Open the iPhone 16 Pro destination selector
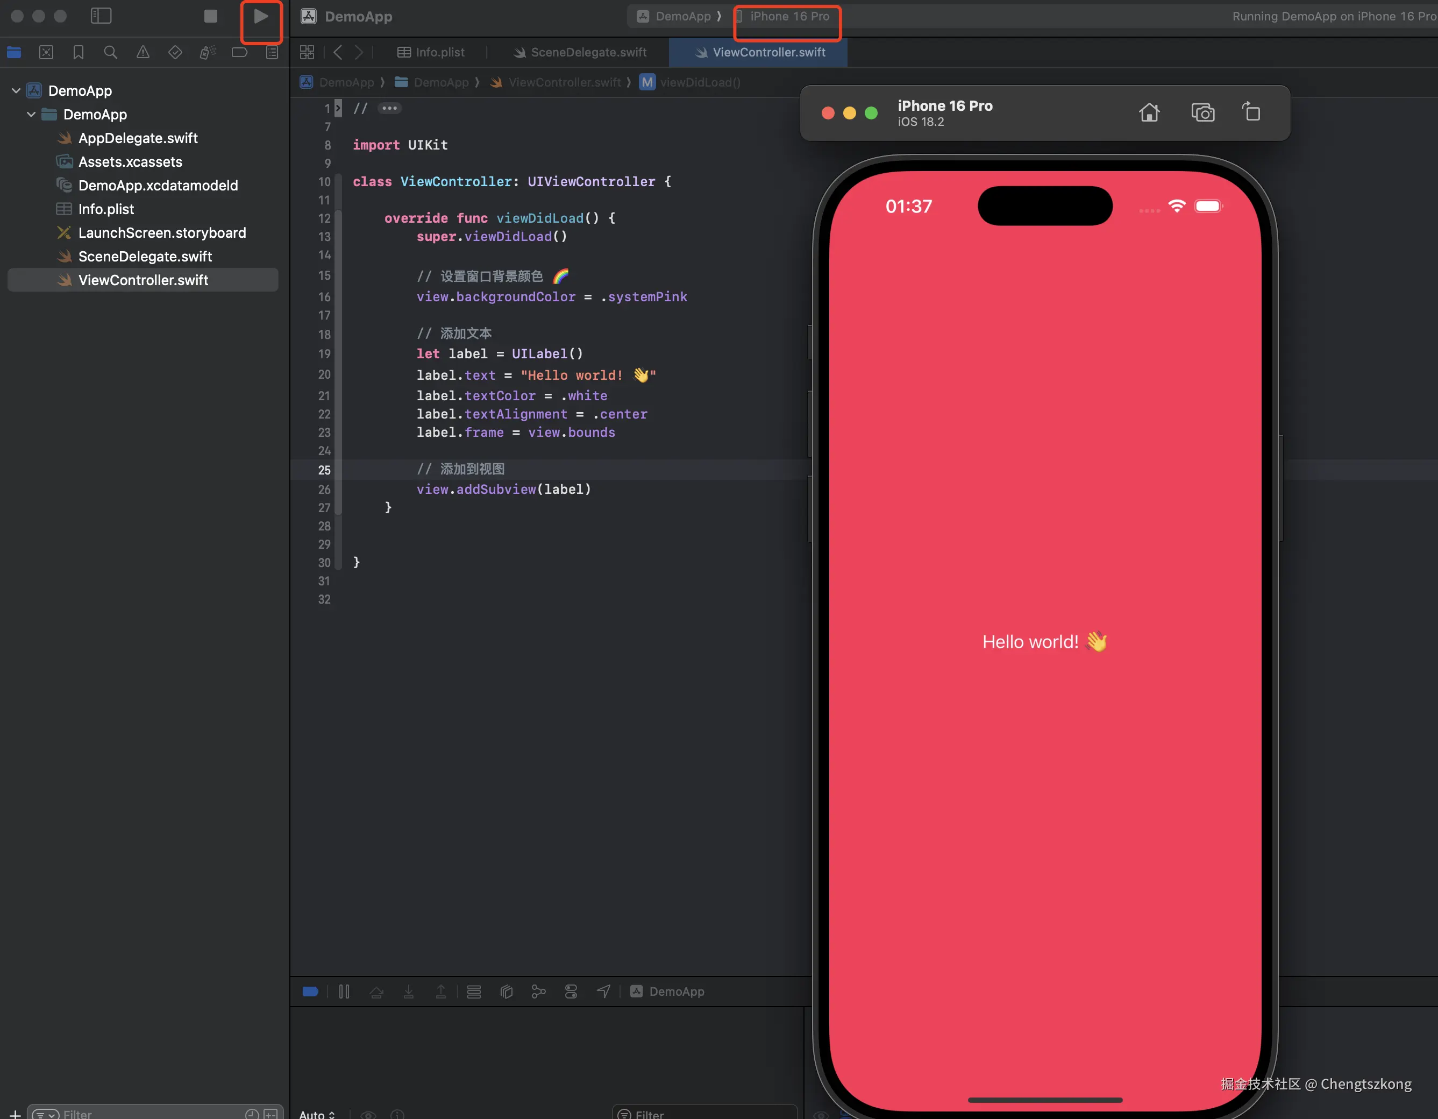This screenshot has height=1119, width=1438. click(x=788, y=17)
